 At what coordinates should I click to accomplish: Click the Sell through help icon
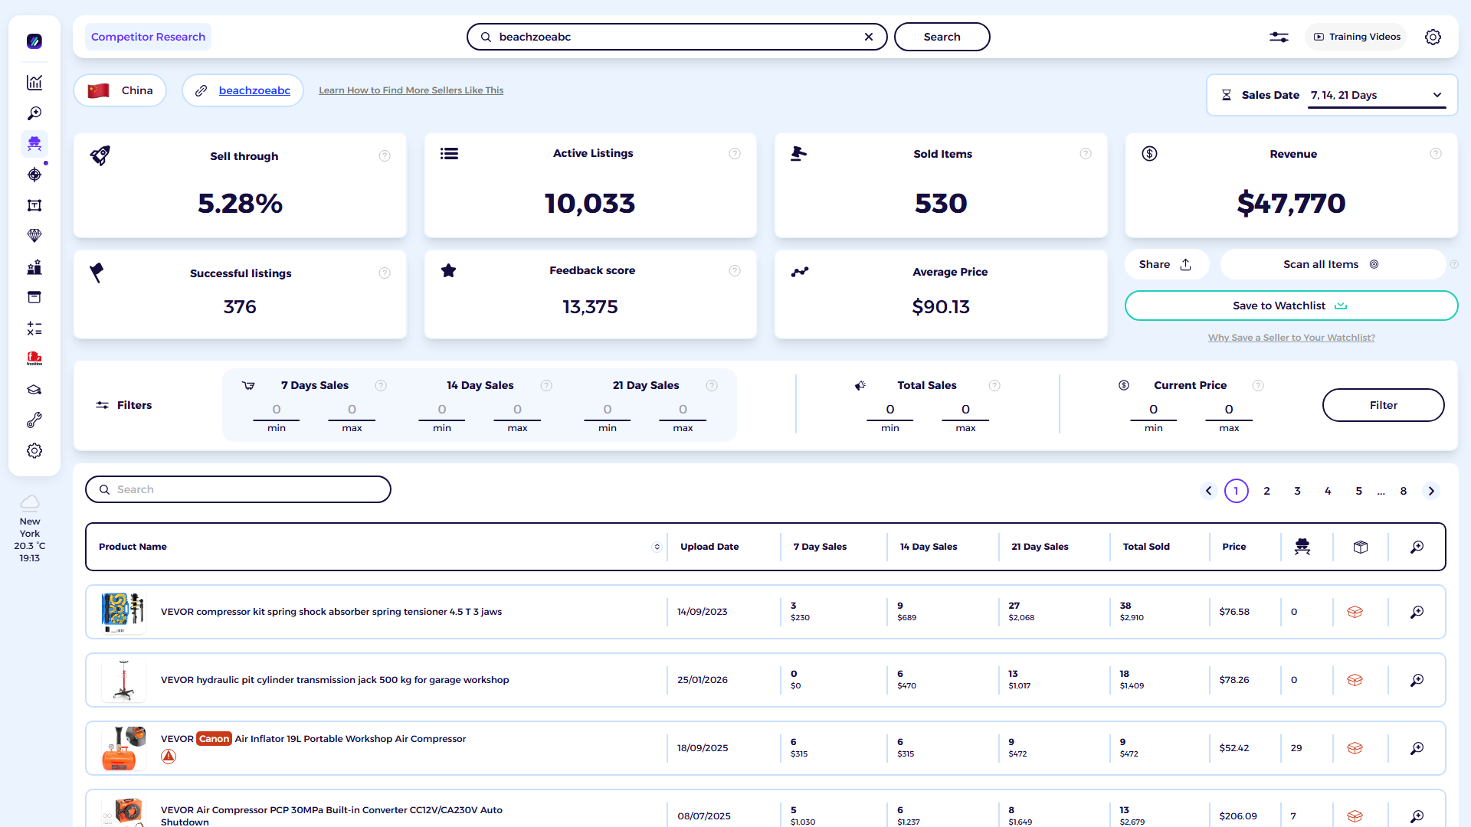tap(385, 156)
